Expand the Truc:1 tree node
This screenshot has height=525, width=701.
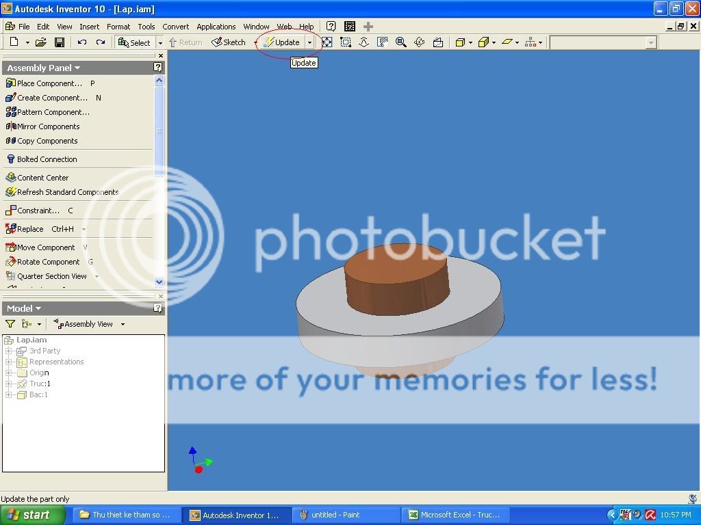8,383
